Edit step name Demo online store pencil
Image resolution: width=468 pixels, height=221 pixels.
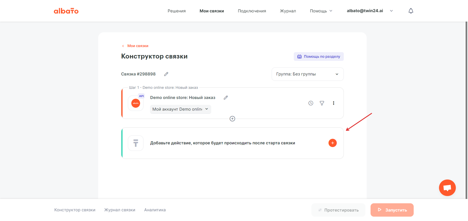[x=226, y=98]
